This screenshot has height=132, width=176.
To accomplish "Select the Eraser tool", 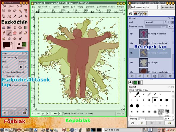I will pos(15,33).
